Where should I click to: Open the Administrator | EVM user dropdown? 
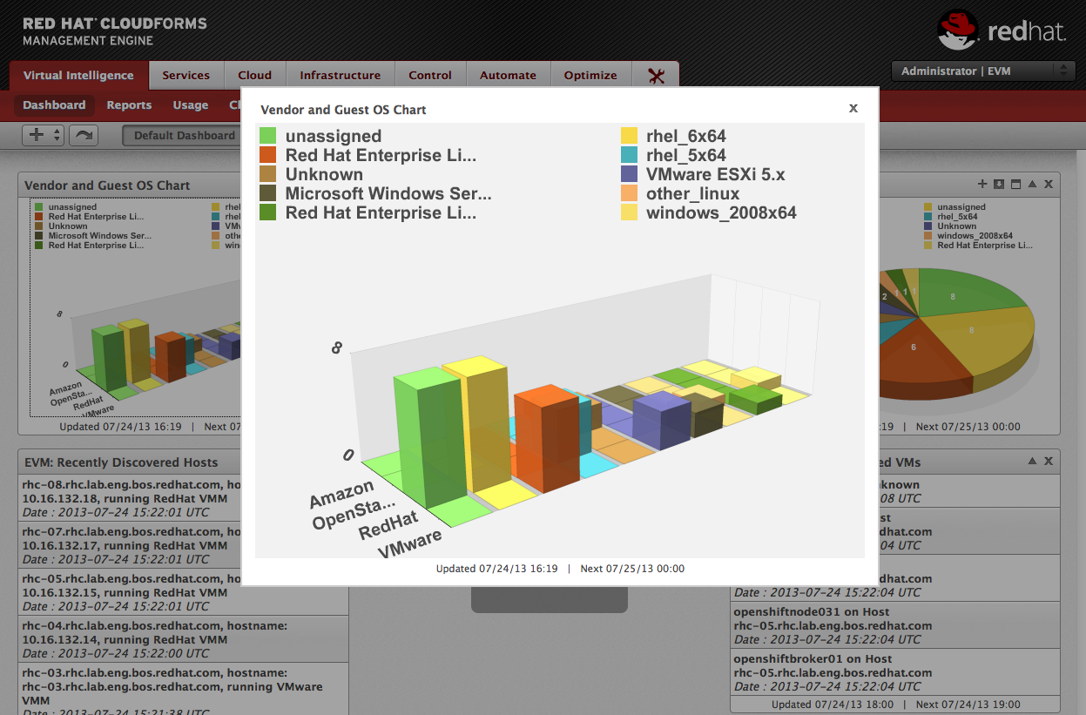coord(983,71)
